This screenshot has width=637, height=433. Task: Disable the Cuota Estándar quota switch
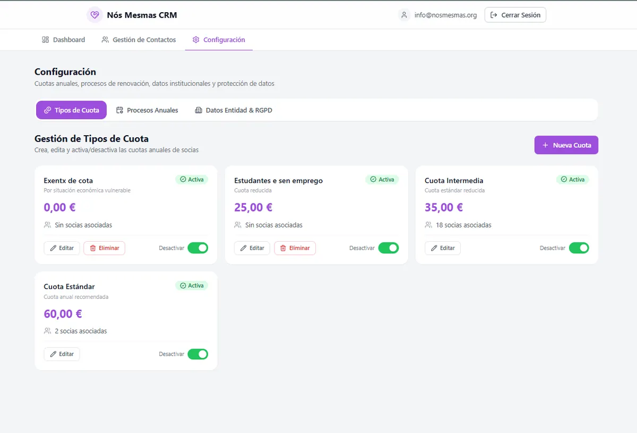tap(198, 354)
